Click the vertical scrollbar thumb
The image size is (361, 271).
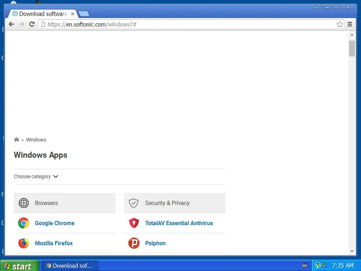click(352, 48)
